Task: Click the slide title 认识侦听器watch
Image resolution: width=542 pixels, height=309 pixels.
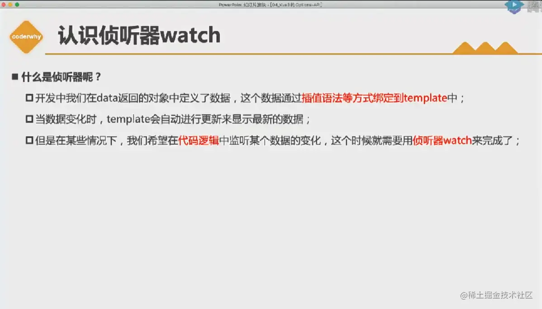Action: click(x=139, y=35)
